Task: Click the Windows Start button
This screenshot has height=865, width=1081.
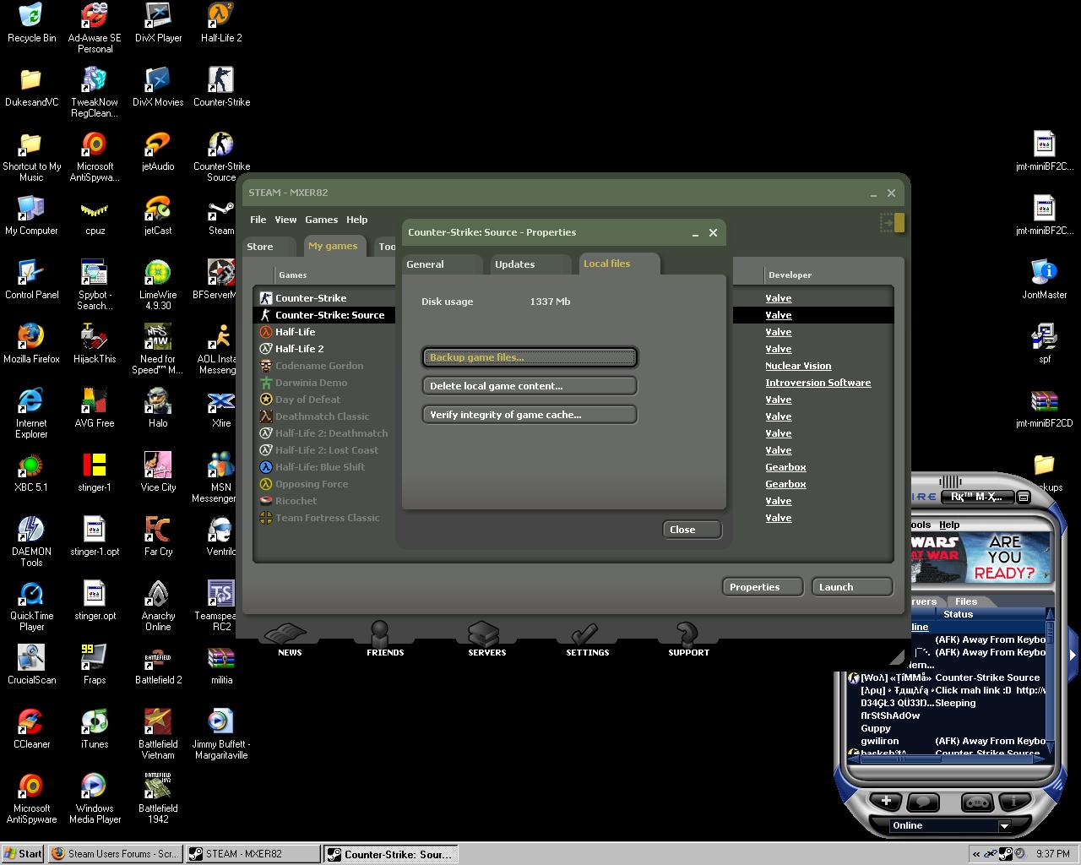Action: point(23,854)
